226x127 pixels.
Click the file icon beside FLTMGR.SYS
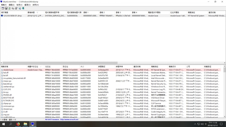2,101
